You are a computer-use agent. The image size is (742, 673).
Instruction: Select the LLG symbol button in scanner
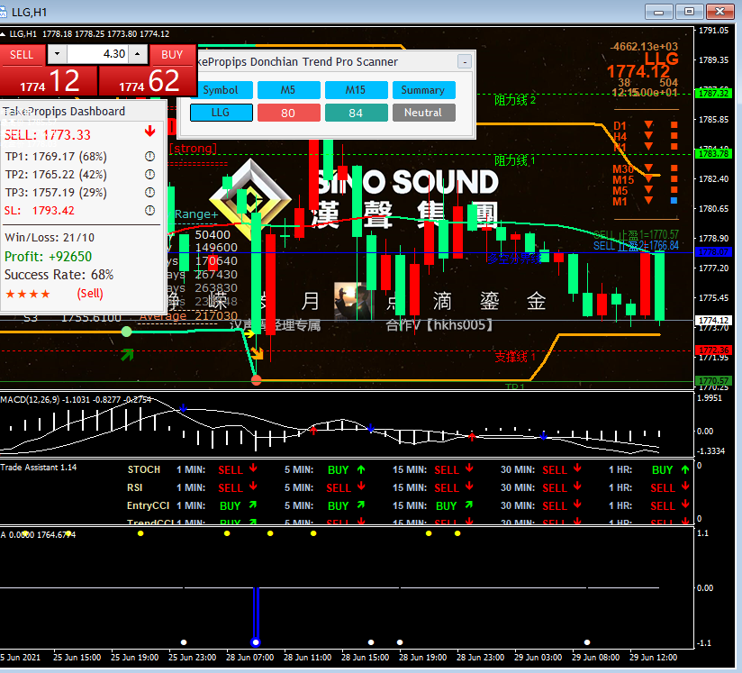pos(221,113)
